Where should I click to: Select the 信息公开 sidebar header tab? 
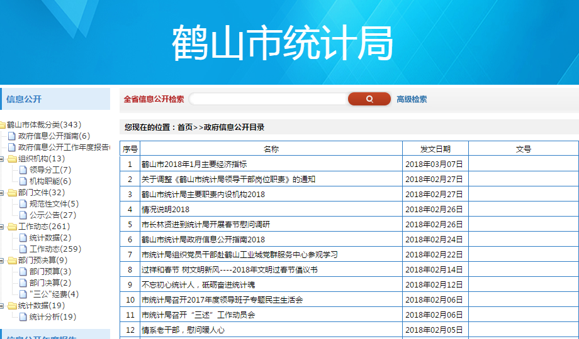(24, 99)
